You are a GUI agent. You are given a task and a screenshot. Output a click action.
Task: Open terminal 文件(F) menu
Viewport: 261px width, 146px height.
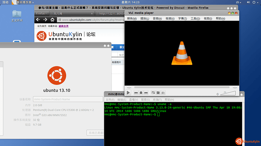(x=110, y=100)
